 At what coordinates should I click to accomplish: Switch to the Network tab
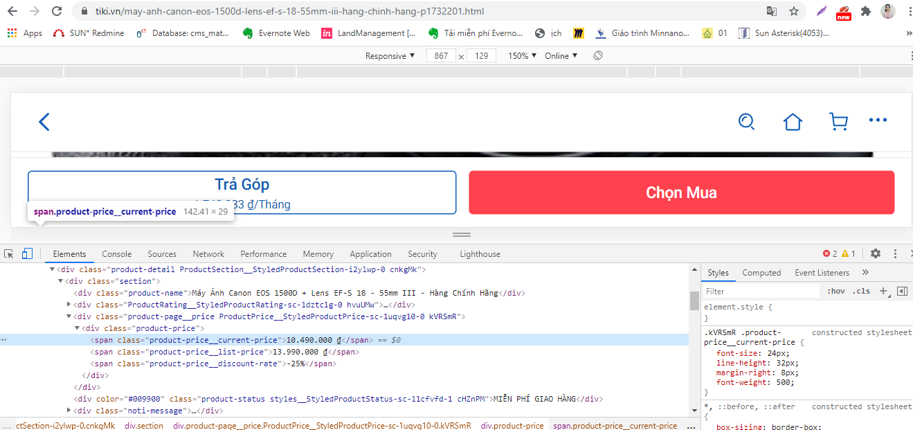[208, 254]
